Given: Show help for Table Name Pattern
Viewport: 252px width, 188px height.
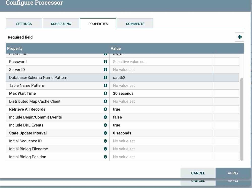Looking at the screenshot, I should tap(105, 85).
